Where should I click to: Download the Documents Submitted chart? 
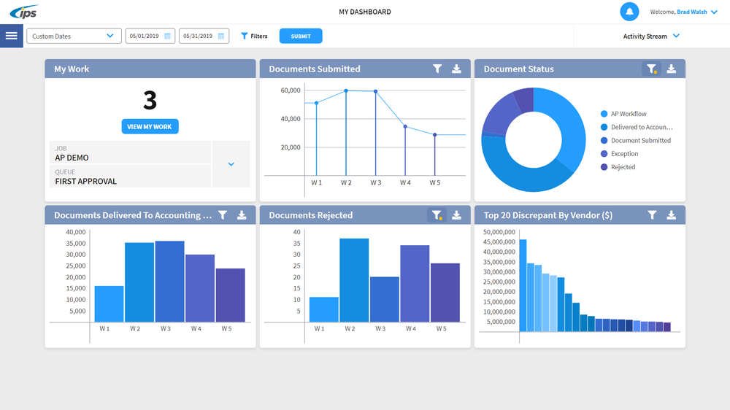point(457,69)
